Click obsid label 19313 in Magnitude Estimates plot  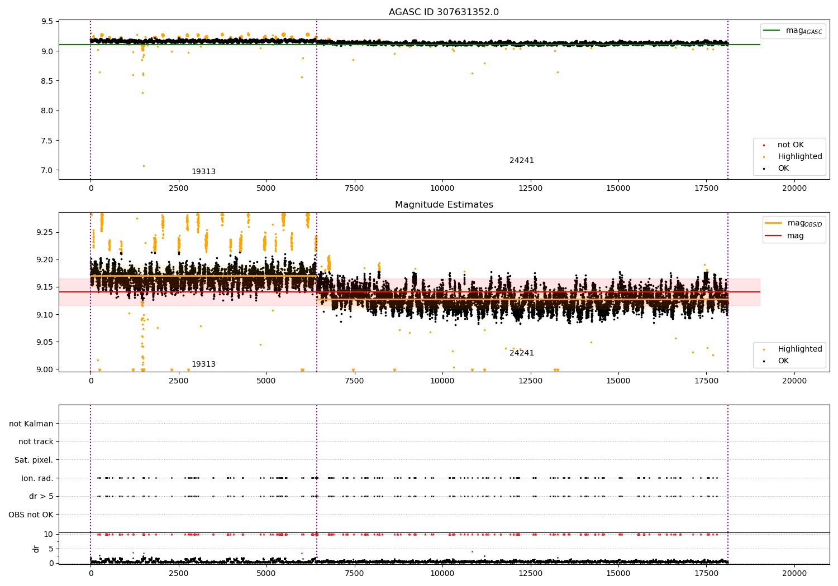pyautogui.click(x=203, y=364)
